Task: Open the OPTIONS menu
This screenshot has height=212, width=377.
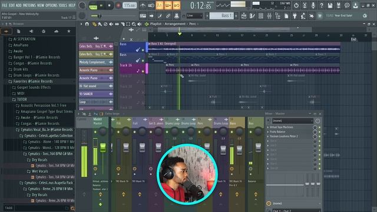Action: (x=51, y=5)
